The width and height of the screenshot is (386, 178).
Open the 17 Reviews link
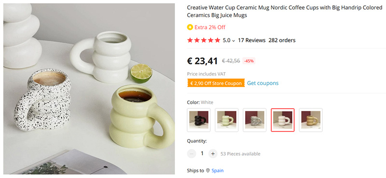[251, 40]
